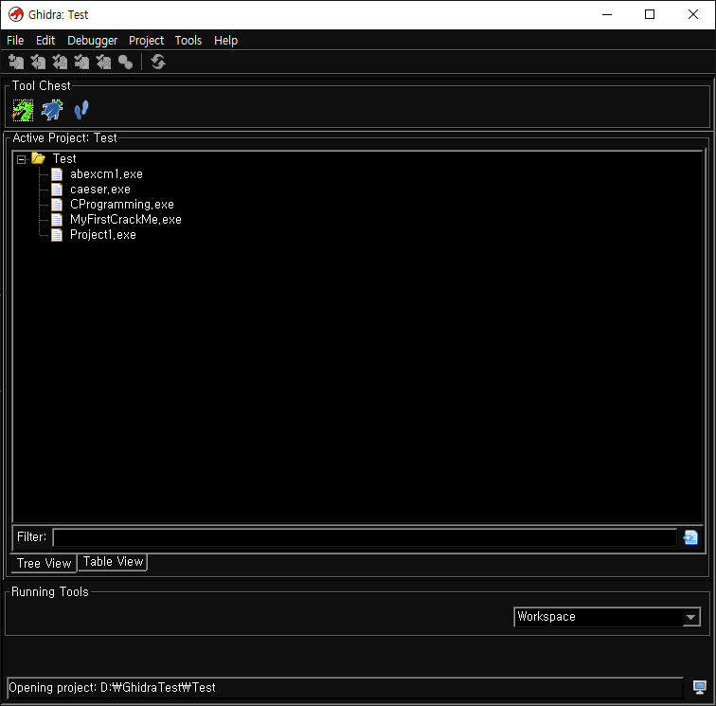Viewport: 716px width, 706px height.
Task: Click the Test folder icon
Action: point(38,158)
